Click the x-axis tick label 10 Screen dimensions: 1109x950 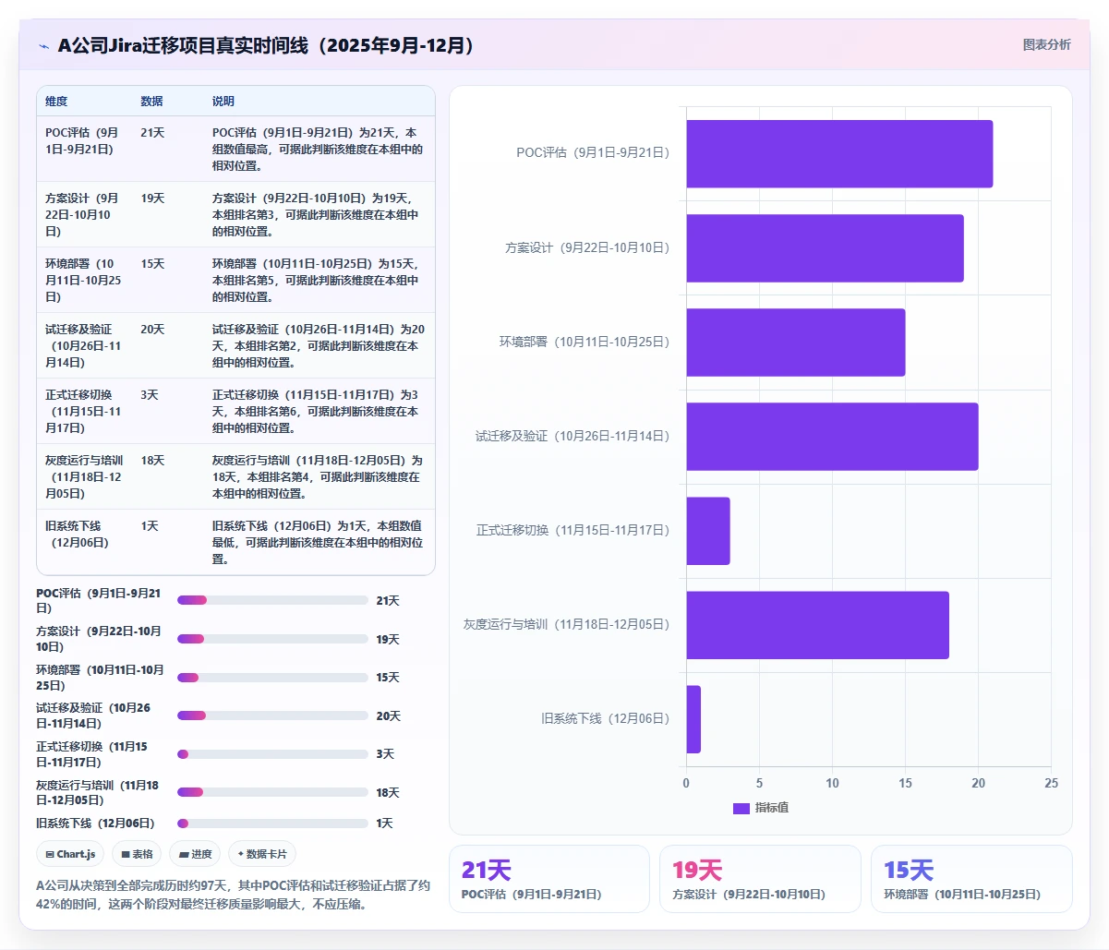point(832,783)
